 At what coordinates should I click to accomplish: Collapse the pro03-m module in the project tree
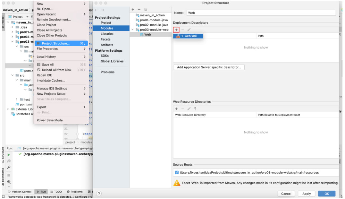[x=12, y=42]
